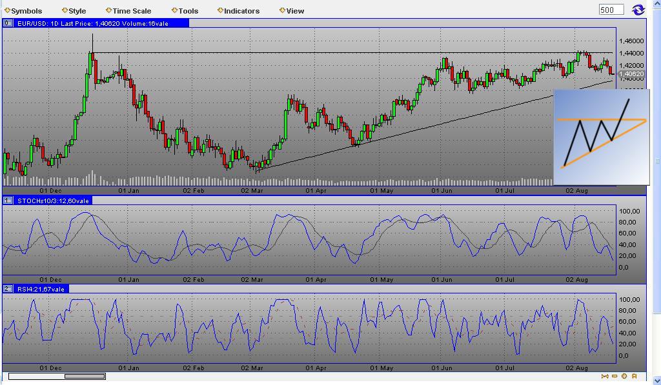Image resolution: width=661 pixels, height=385 pixels.
Task: Click the rightmost A-shaped icon at bottom
Action: tap(634, 376)
